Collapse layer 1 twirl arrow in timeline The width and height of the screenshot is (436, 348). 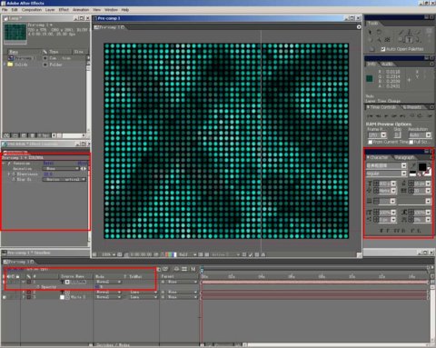click(x=24, y=282)
